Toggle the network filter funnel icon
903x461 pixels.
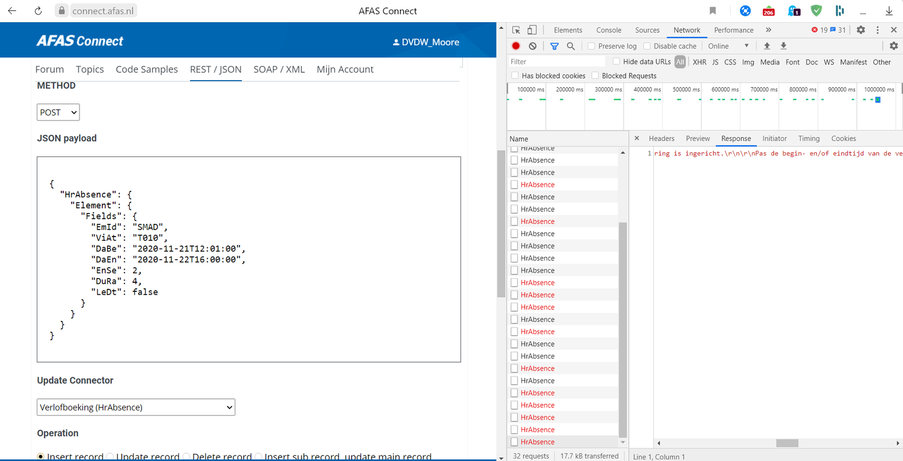[554, 46]
